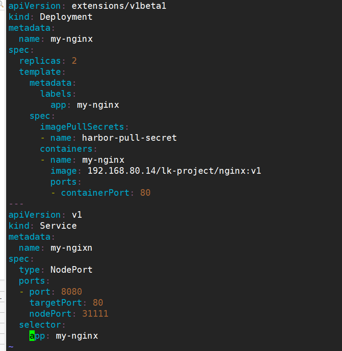Click the extensions/v1beta1 apiVersion value
This screenshot has height=351, width=342.
point(119,6)
